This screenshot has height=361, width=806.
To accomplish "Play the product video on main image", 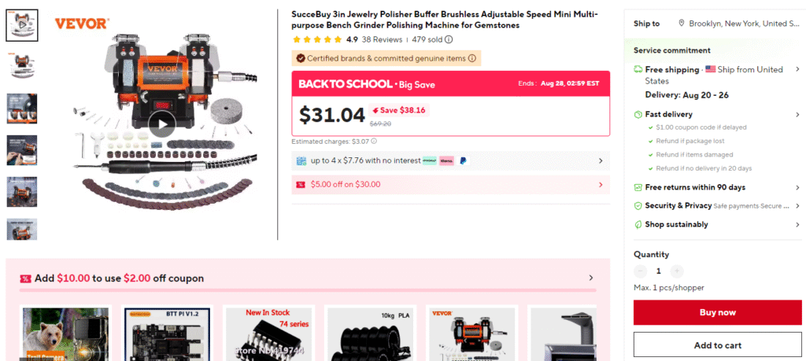I will click(162, 125).
